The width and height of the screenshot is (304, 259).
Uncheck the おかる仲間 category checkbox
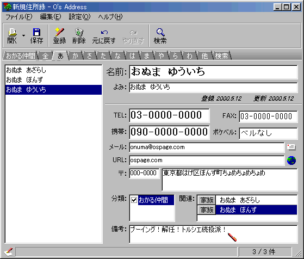[134, 200]
